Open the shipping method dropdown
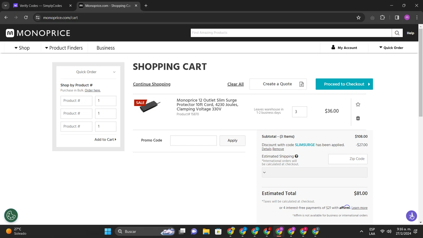Viewport: 423px width, 238px height. click(x=314, y=172)
